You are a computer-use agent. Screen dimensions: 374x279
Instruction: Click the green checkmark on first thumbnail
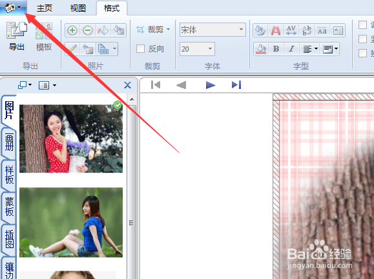click(x=118, y=105)
